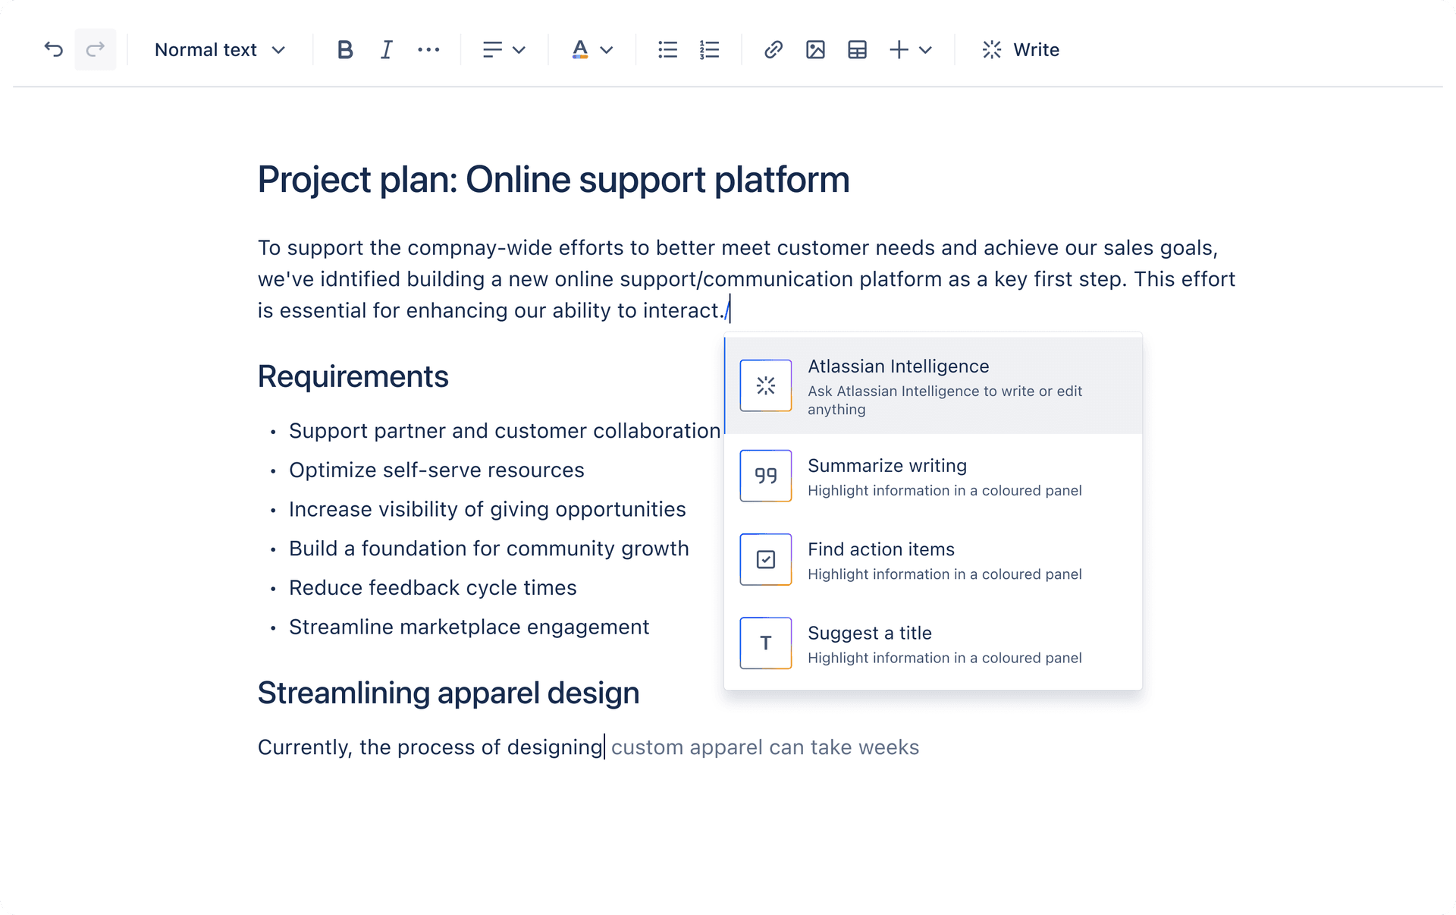
Task: Click bullet Reduce feedback cycle times
Action: [x=433, y=588]
